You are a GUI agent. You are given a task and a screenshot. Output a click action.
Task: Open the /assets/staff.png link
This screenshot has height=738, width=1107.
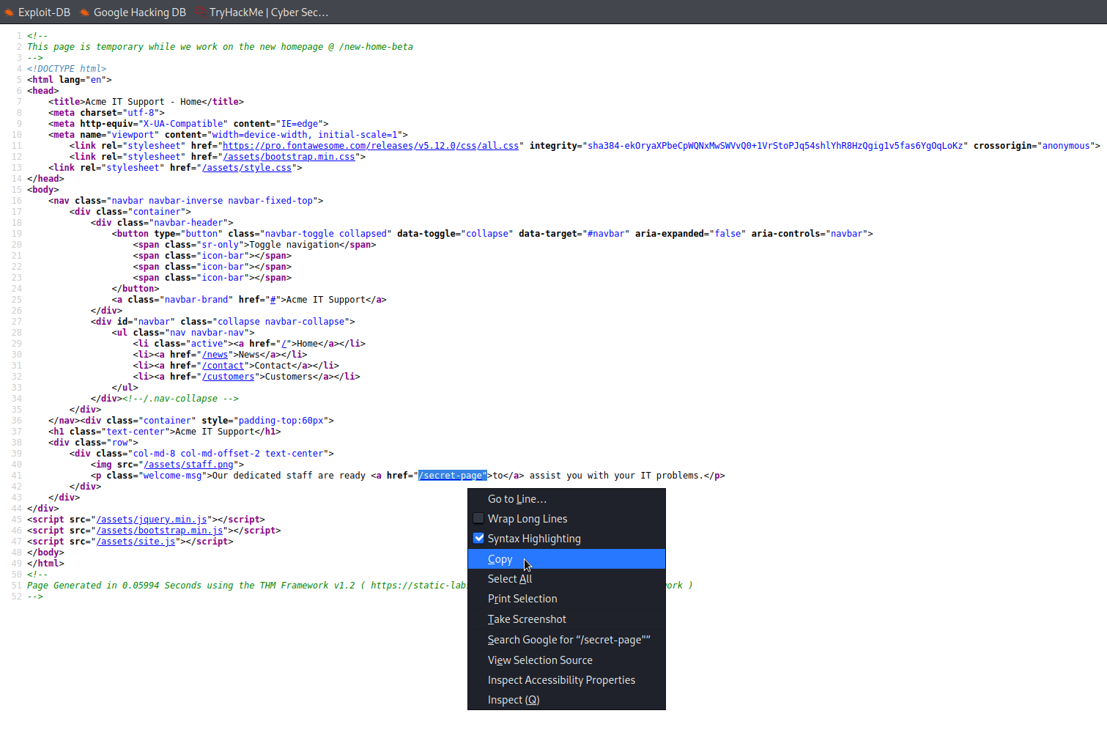tap(189, 465)
